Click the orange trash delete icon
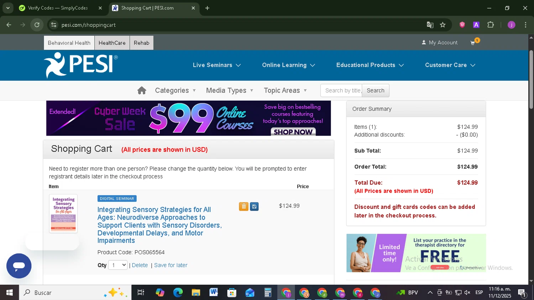This screenshot has width=534, height=300. 244,206
